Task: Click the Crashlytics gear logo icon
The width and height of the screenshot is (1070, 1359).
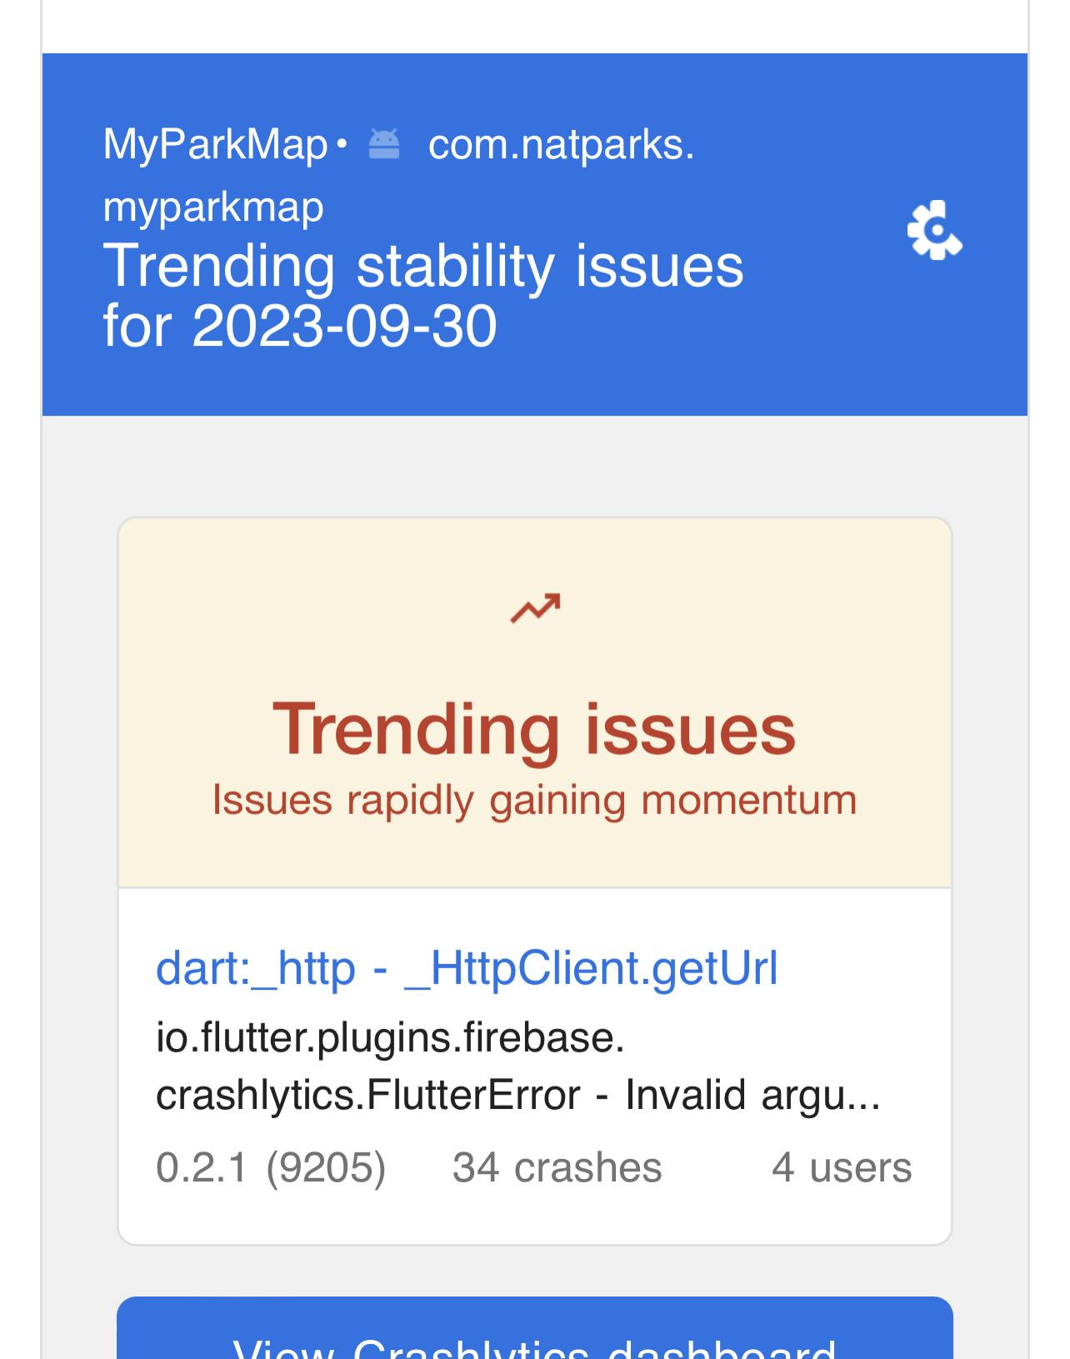Action: [934, 230]
